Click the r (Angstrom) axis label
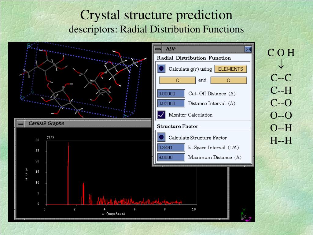Screen dimensions: 313x235 [114, 214]
